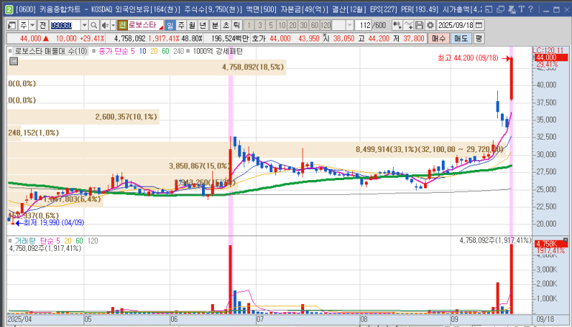Toggle the 종가 단순 moving average marker
The height and width of the screenshot is (327, 572).
(93, 51)
